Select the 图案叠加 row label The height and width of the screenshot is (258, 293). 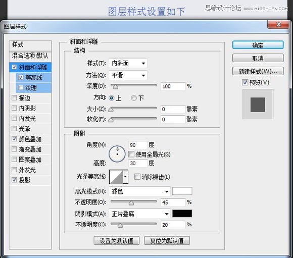[30, 160]
